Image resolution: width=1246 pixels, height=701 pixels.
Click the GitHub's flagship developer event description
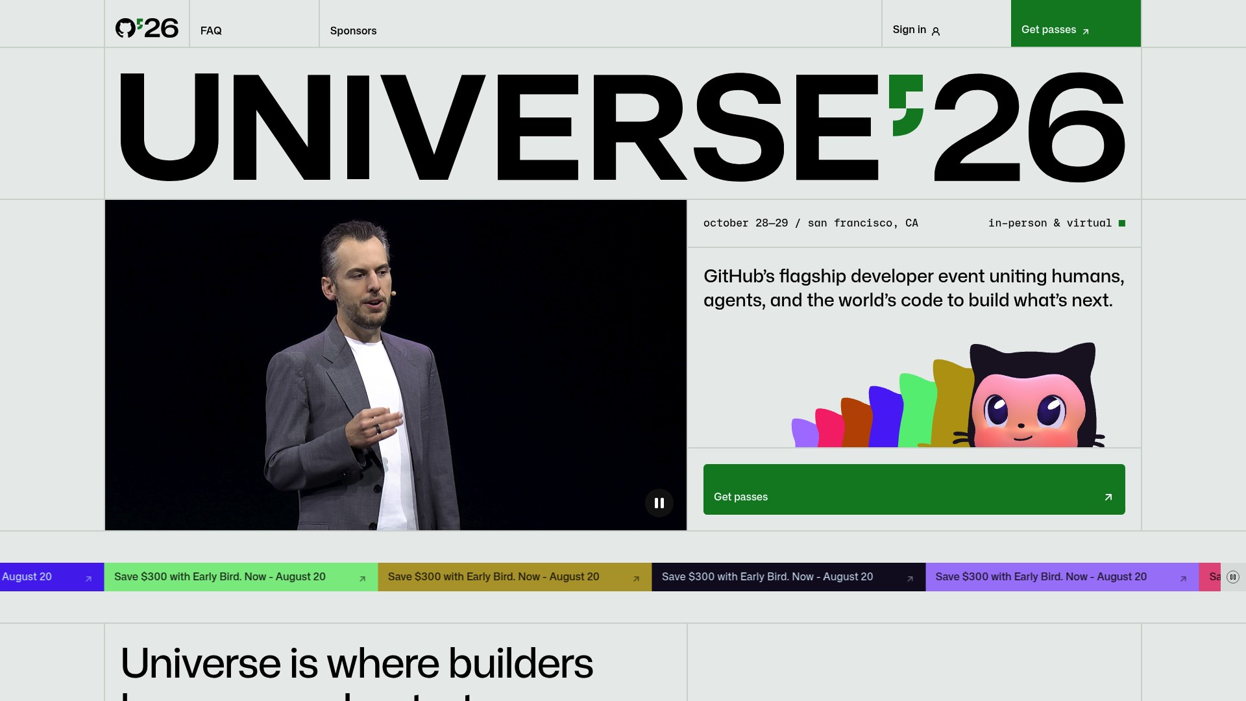914,288
